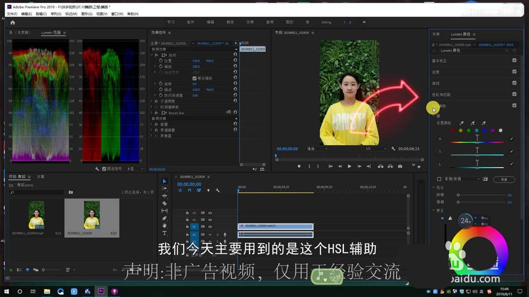529x297 pixels.
Task: Enable the Color/Gray mask checkbox
Action: (439, 179)
